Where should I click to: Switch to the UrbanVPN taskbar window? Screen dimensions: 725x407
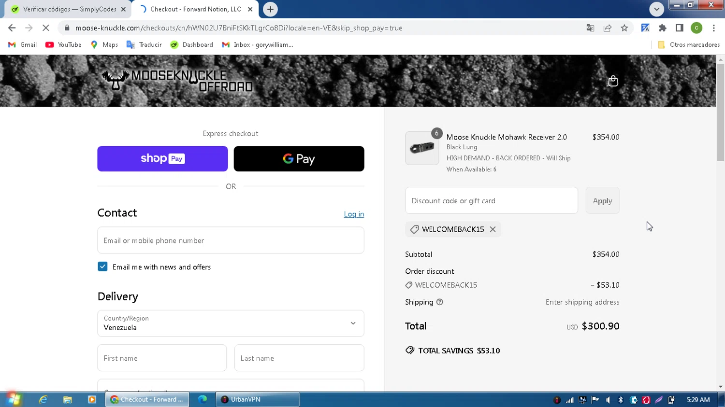[x=257, y=399]
